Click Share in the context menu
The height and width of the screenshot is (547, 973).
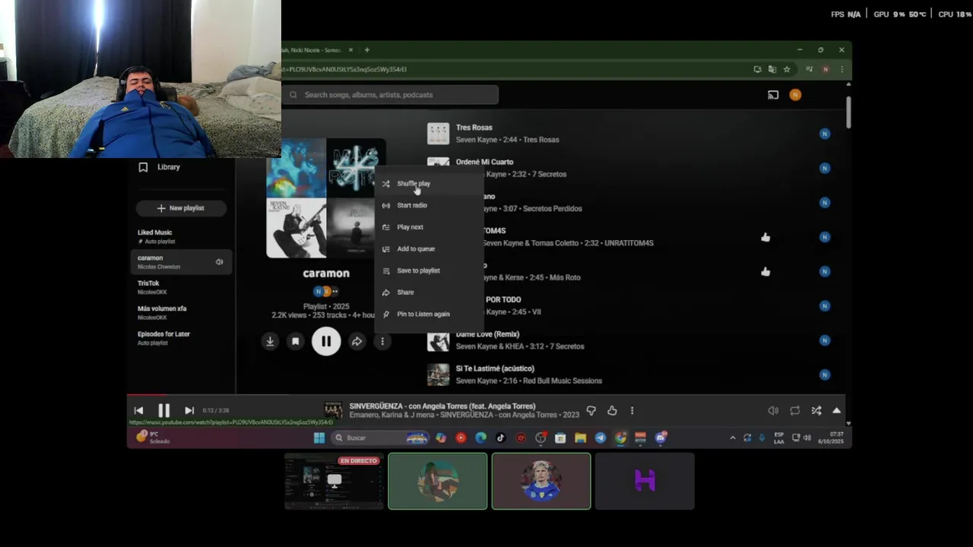(429, 292)
